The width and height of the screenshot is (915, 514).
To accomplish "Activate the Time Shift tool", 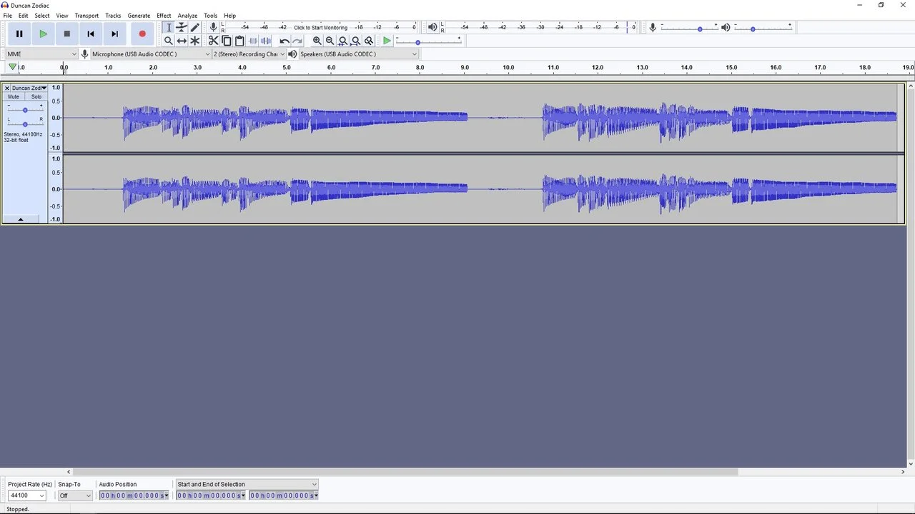I will (x=182, y=41).
